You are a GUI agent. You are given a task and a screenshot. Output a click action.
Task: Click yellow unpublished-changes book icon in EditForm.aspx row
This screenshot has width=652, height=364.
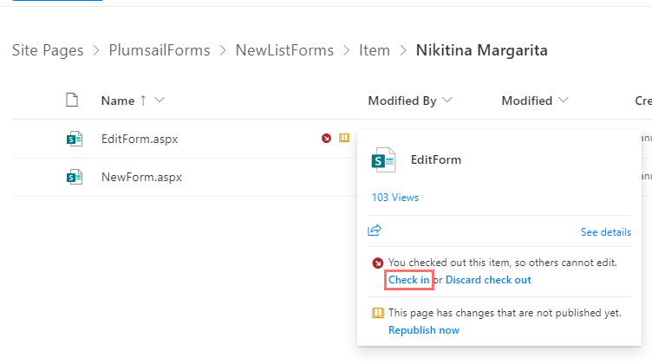(343, 139)
